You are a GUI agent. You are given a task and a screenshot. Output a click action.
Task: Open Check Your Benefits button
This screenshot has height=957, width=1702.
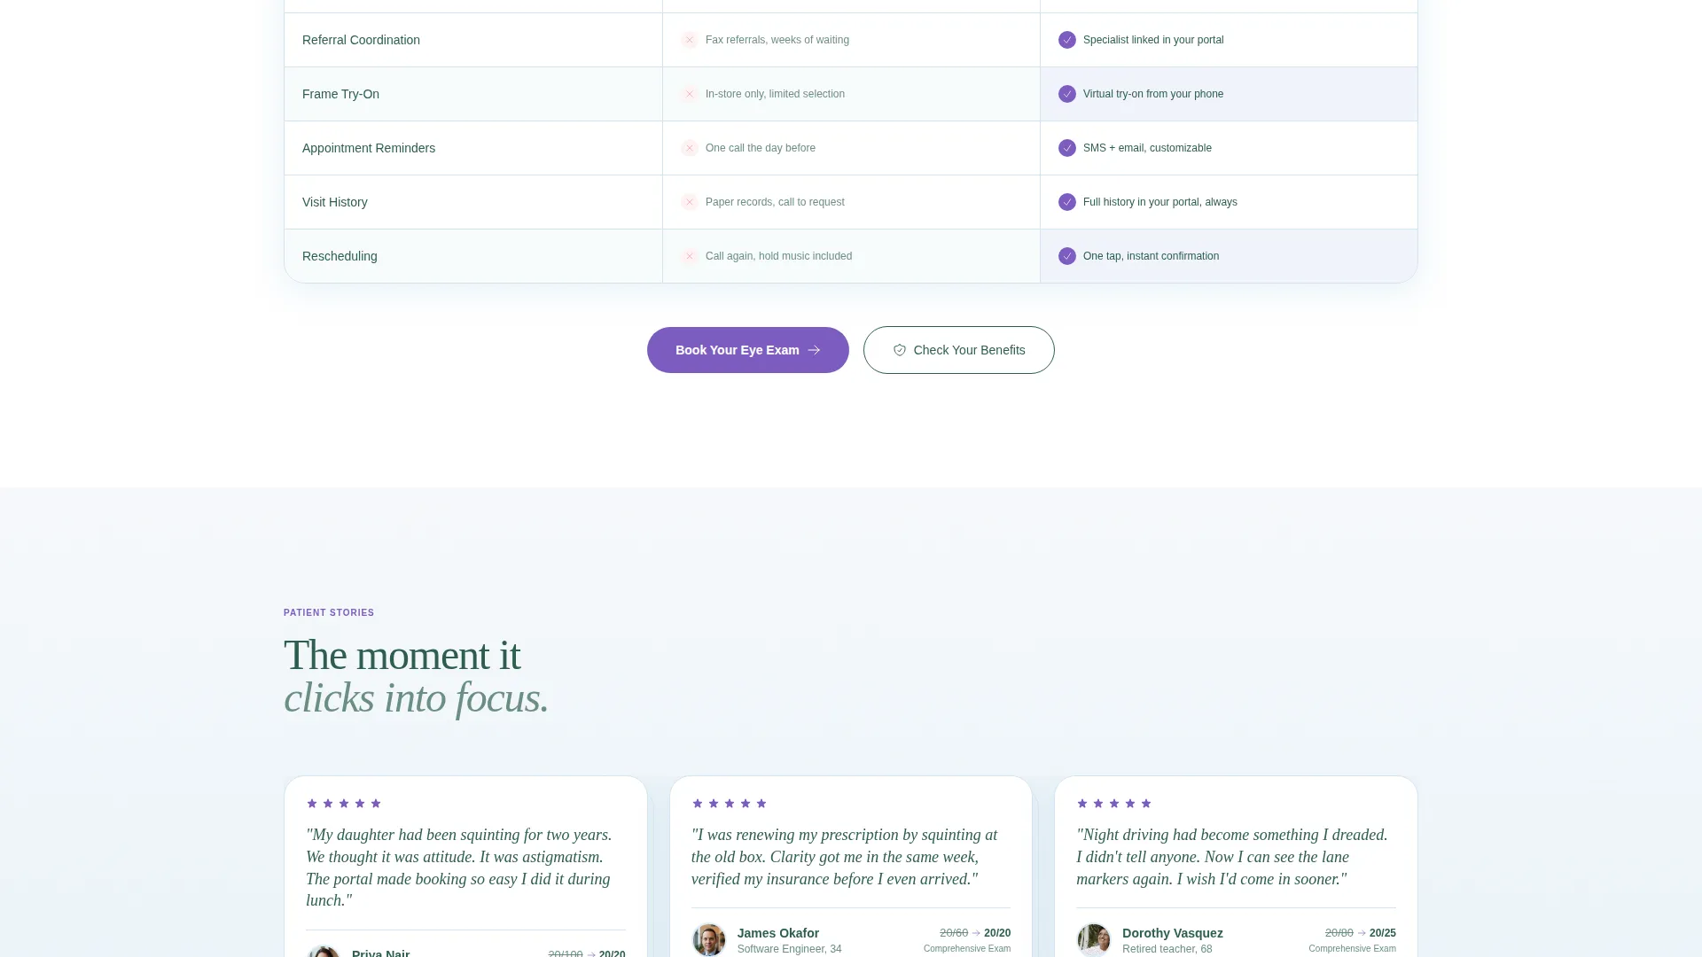point(958,350)
